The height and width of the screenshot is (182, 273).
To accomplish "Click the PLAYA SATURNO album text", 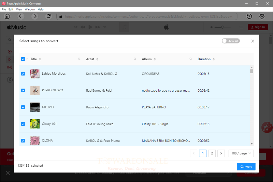I will (154, 107).
